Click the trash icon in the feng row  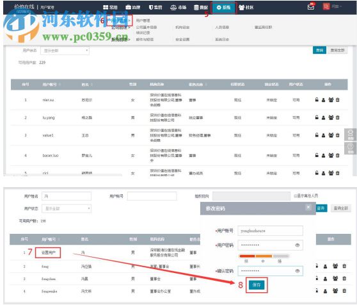tap(344, 266)
